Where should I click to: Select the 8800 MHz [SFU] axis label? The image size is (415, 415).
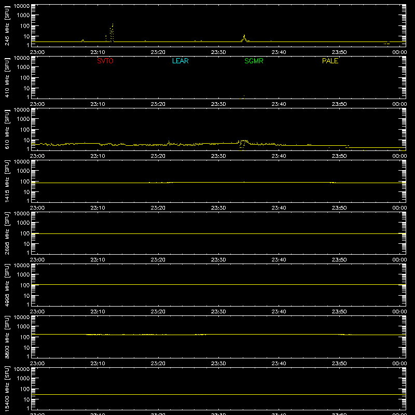(x=7, y=337)
